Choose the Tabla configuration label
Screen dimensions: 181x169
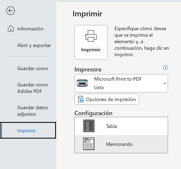pos(111,126)
